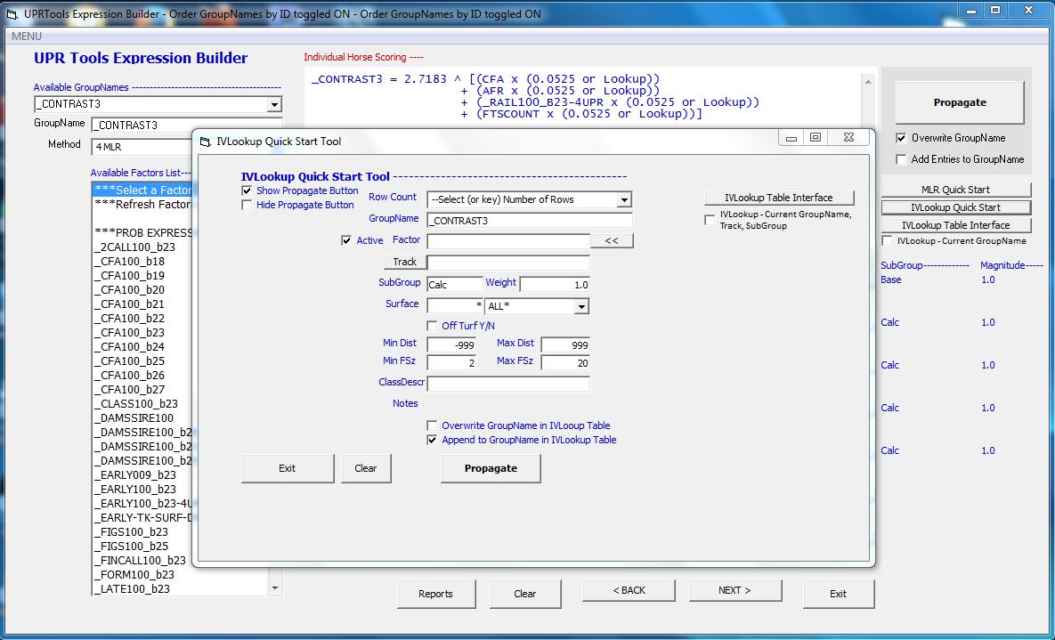Click the Min FSz field
Screen dimensions: 1055x640
tap(451, 363)
